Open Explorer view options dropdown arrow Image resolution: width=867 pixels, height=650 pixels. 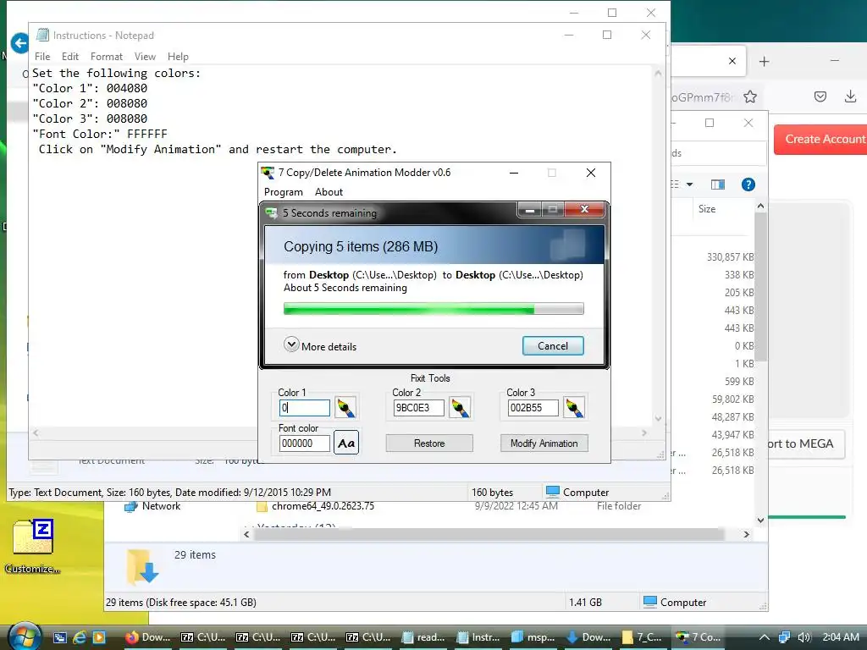[x=689, y=185]
